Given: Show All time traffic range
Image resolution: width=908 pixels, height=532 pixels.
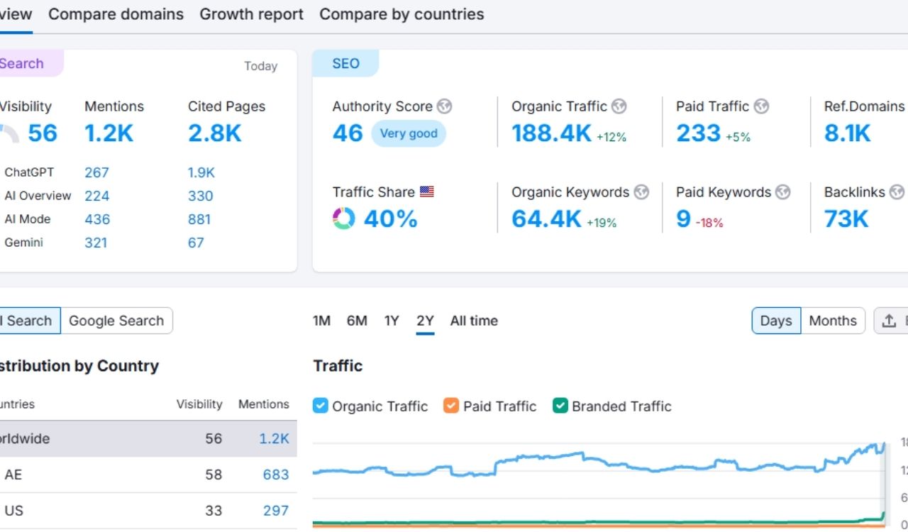Looking at the screenshot, I should [474, 321].
